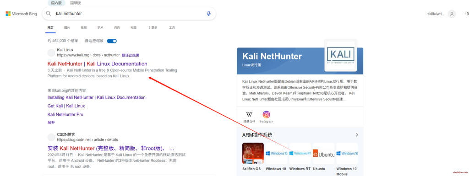Switch to the 国内版 tab
Screen dimensions: 469x176
[57, 3]
